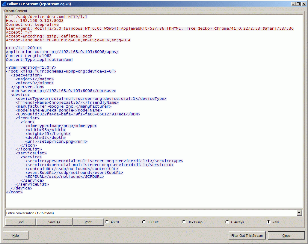308x244 pixels.
Task: Click the <width>98</width> line
Action: [x=46, y=130]
